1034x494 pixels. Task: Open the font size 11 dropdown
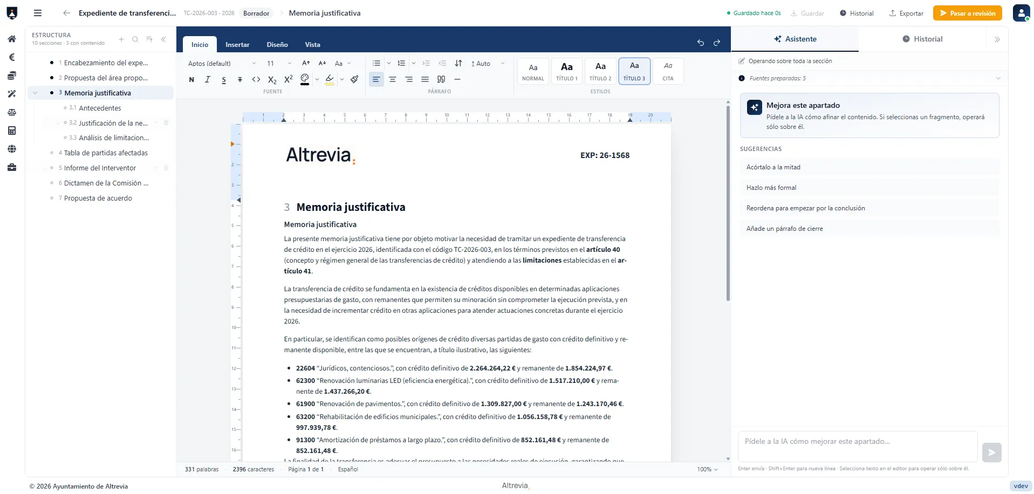[x=279, y=63]
